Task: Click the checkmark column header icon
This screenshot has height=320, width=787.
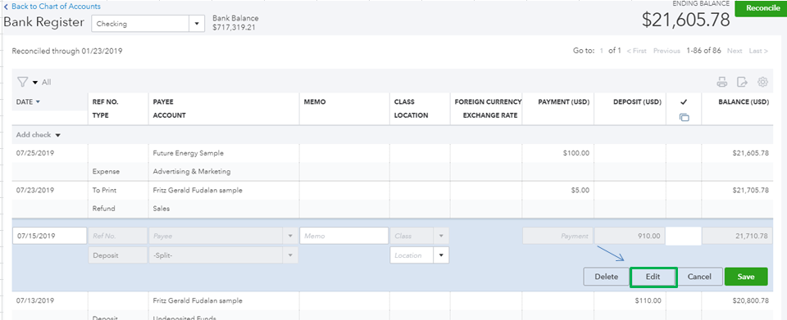Action: [684, 101]
